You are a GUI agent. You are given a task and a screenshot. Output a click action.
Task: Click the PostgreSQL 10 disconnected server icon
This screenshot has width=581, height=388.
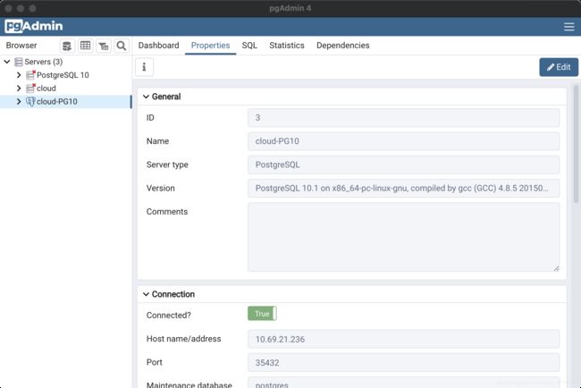[30, 75]
